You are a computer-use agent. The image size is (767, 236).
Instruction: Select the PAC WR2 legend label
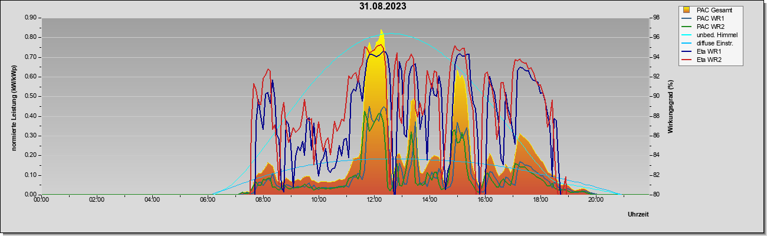[x=710, y=27]
